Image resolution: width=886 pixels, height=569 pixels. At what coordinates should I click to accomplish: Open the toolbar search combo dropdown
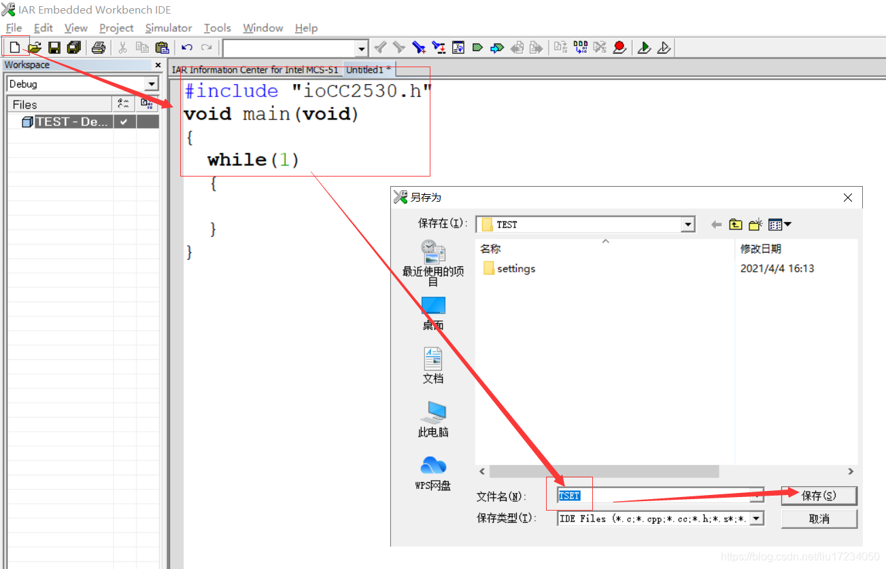[x=362, y=48]
